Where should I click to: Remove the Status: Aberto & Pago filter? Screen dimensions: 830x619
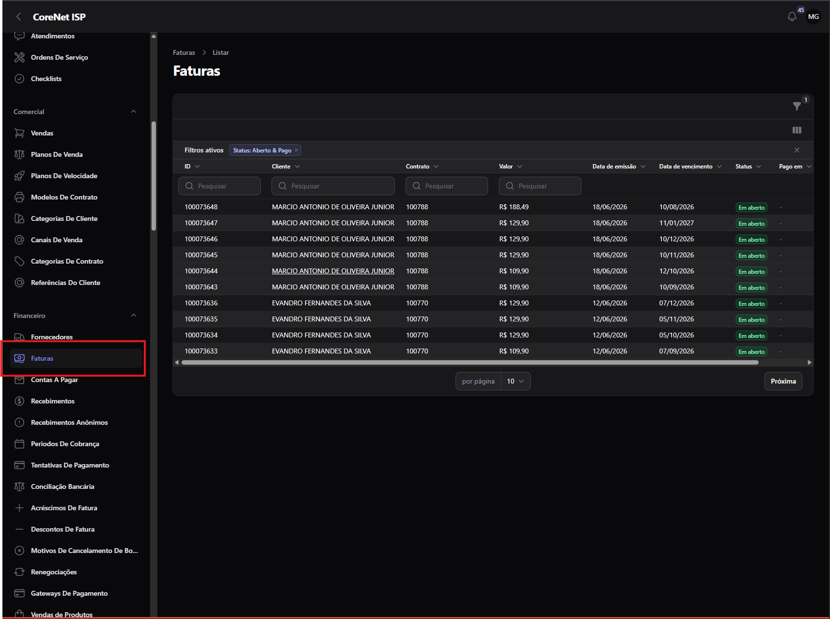296,150
